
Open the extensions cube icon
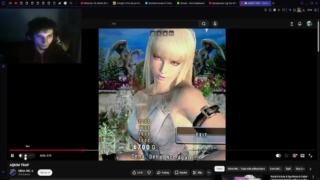click(x=294, y=10)
